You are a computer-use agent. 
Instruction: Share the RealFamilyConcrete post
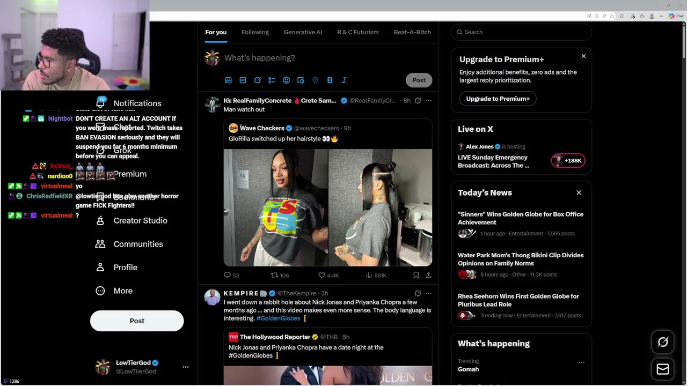click(428, 275)
